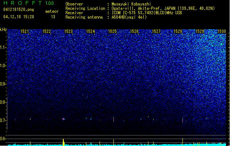Image resolution: width=230 pixels, height=146 pixels.
Task: Click the tallest yellow power spike near 1523
Action: tap(64, 142)
